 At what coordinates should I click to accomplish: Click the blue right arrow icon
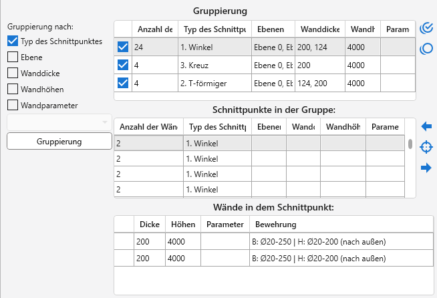point(426,168)
